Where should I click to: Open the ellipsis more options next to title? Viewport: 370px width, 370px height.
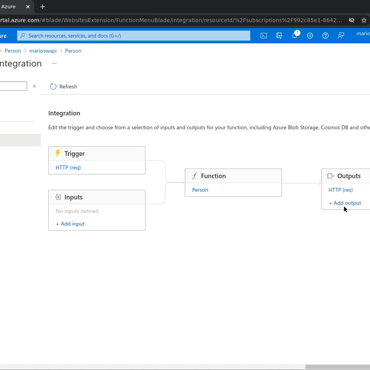[54, 63]
